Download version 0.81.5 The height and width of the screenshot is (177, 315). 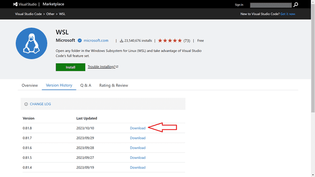(138, 157)
